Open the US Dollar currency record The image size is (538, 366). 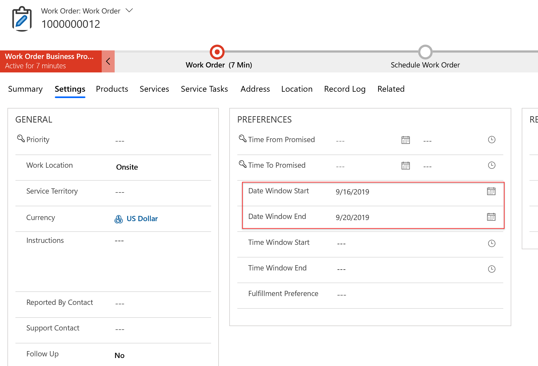(x=142, y=218)
